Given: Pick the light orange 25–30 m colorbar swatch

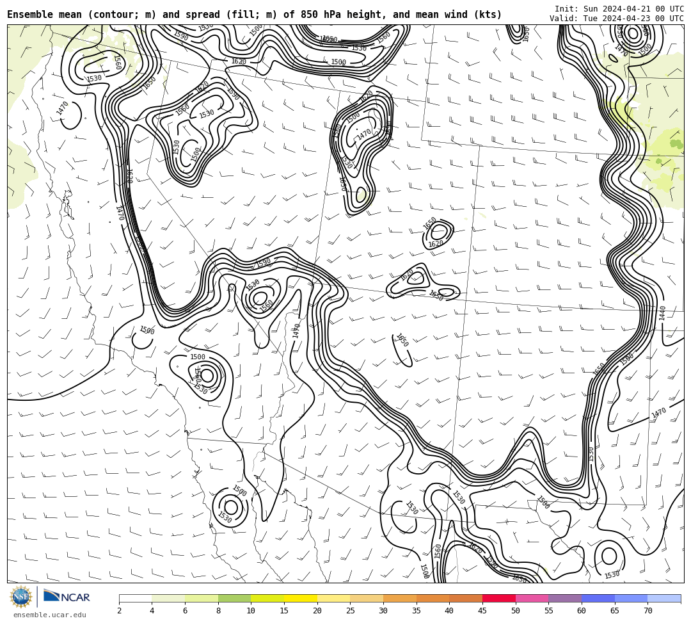Looking at the screenshot, I should (367, 598).
